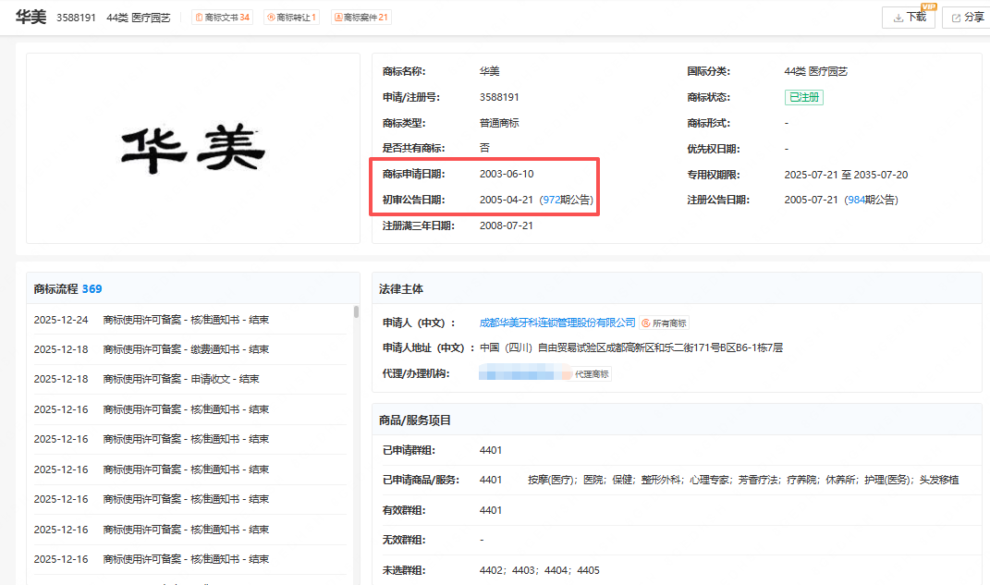Click the 普通商标 trademark type value
This screenshot has width=990, height=585.
pos(499,123)
